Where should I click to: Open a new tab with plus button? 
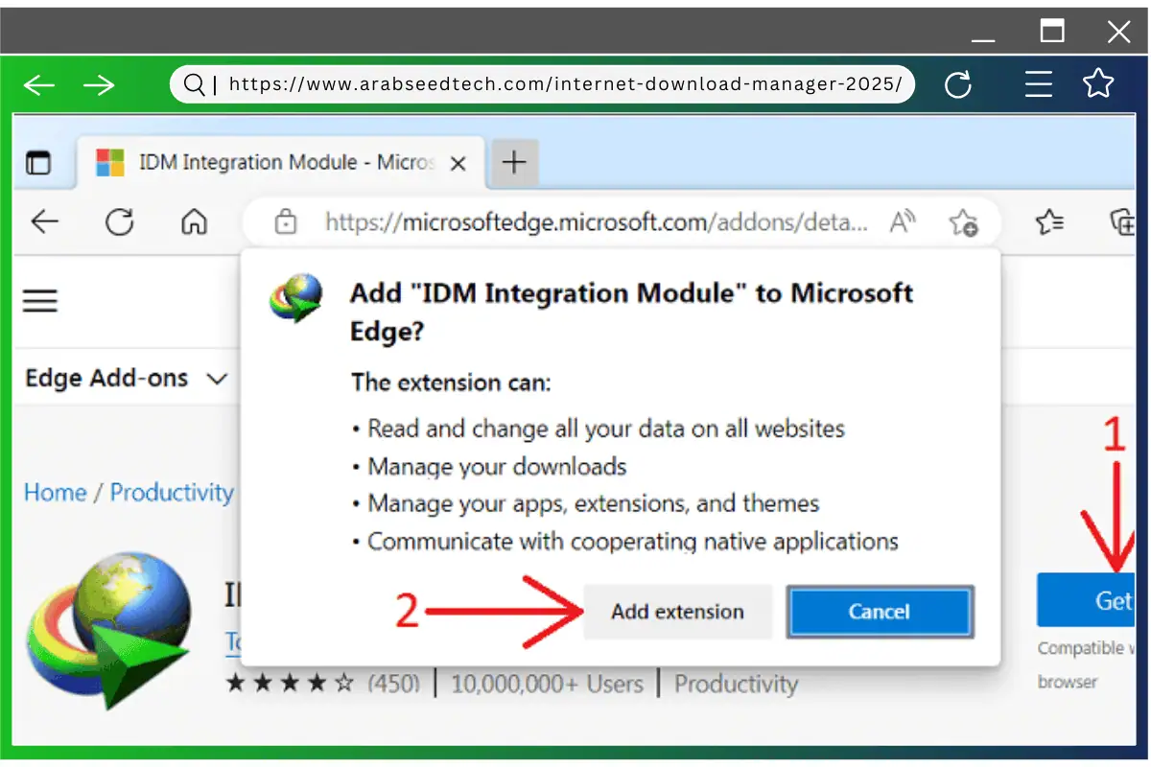[x=514, y=163]
